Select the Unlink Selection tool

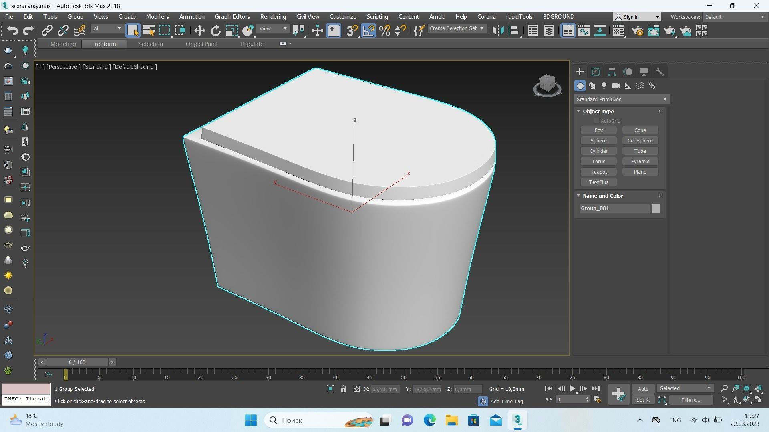(63, 31)
